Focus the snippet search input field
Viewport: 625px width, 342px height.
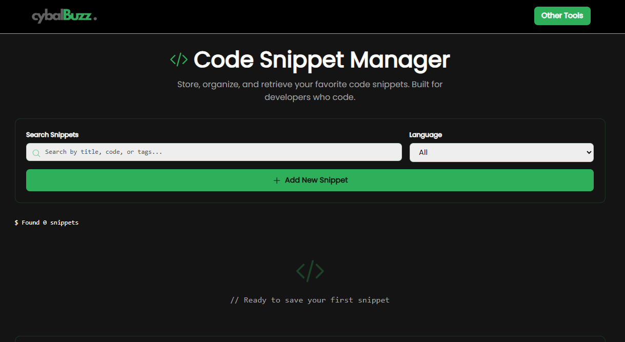[x=214, y=152]
